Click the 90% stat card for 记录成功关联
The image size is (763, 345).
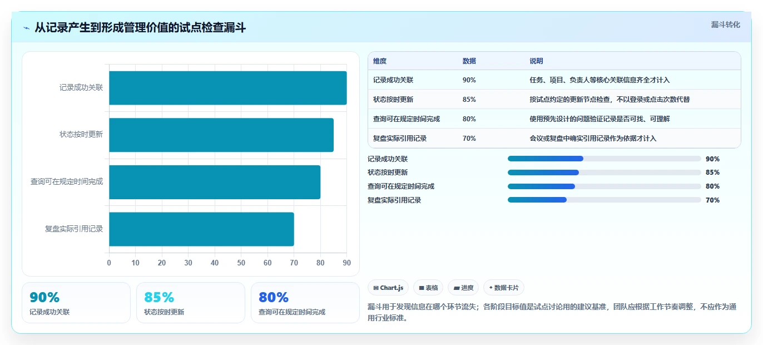tap(76, 303)
